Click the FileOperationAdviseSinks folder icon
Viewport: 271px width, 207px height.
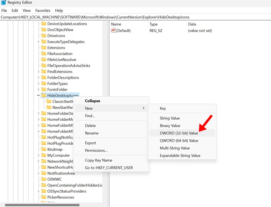point(44,65)
